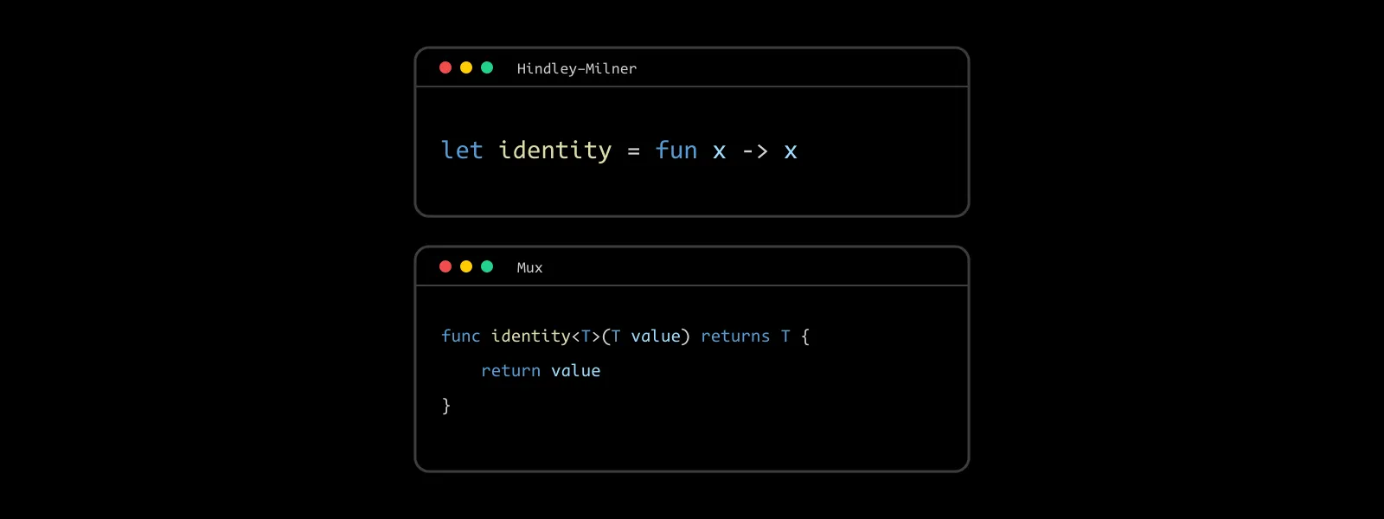Image resolution: width=1384 pixels, height=519 pixels.
Task: Click the red dot in Mux window
Action: point(445,266)
